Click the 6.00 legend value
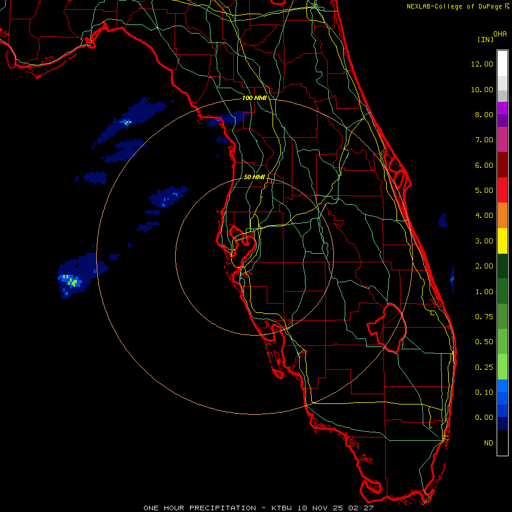The height and width of the screenshot is (512, 512). 484,165
